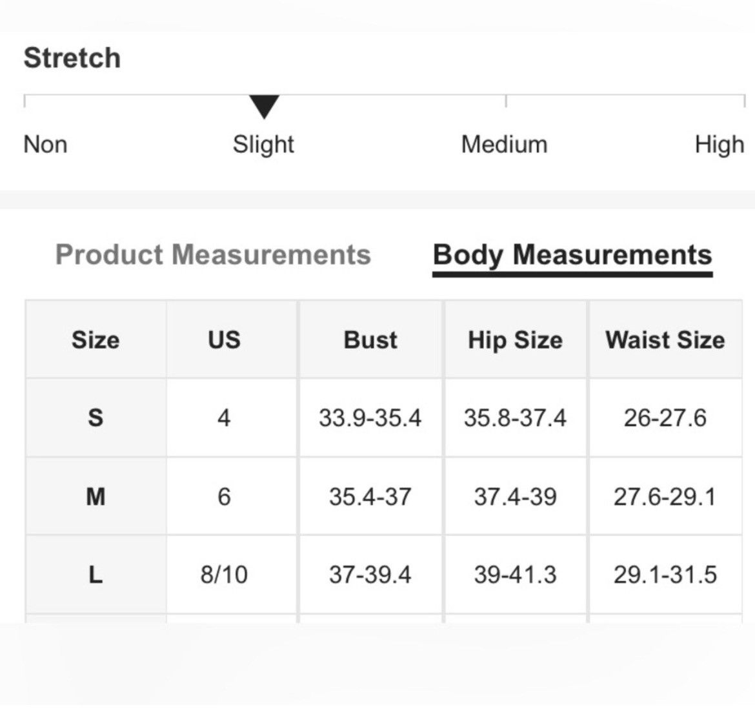
Task: Click the Slight stretch label
Action: pyautogui.click(x=263, y=145)
